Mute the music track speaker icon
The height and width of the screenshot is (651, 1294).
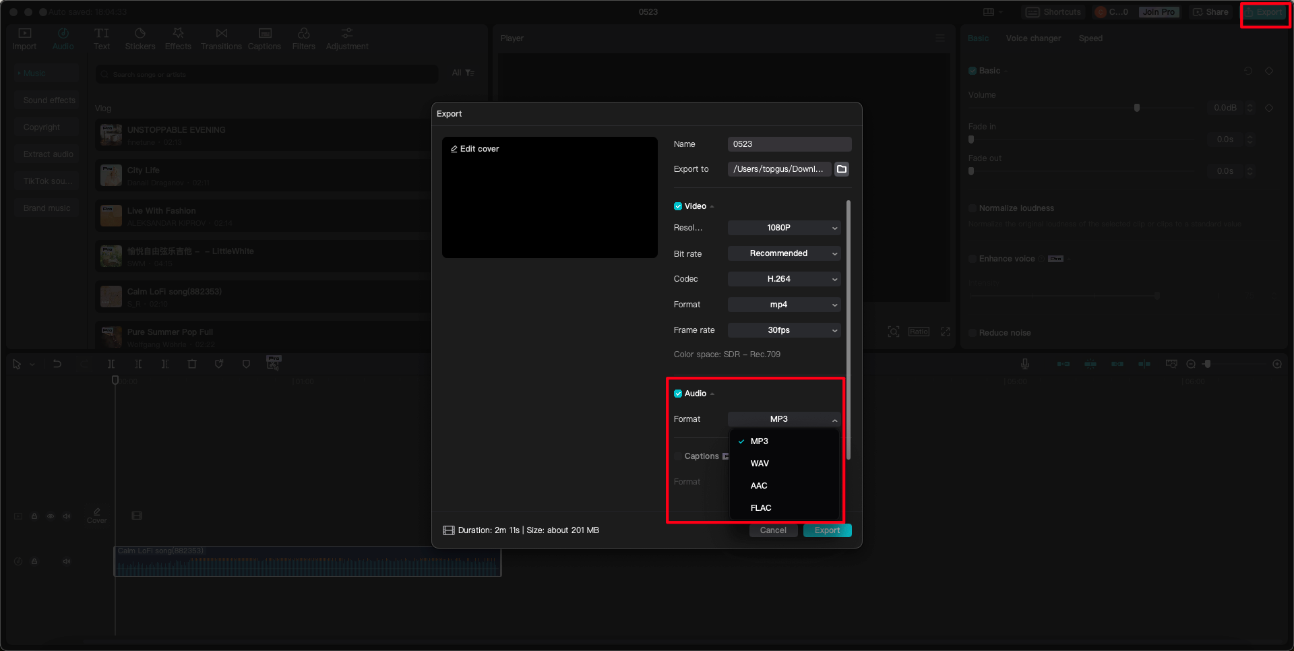[66, 561]
